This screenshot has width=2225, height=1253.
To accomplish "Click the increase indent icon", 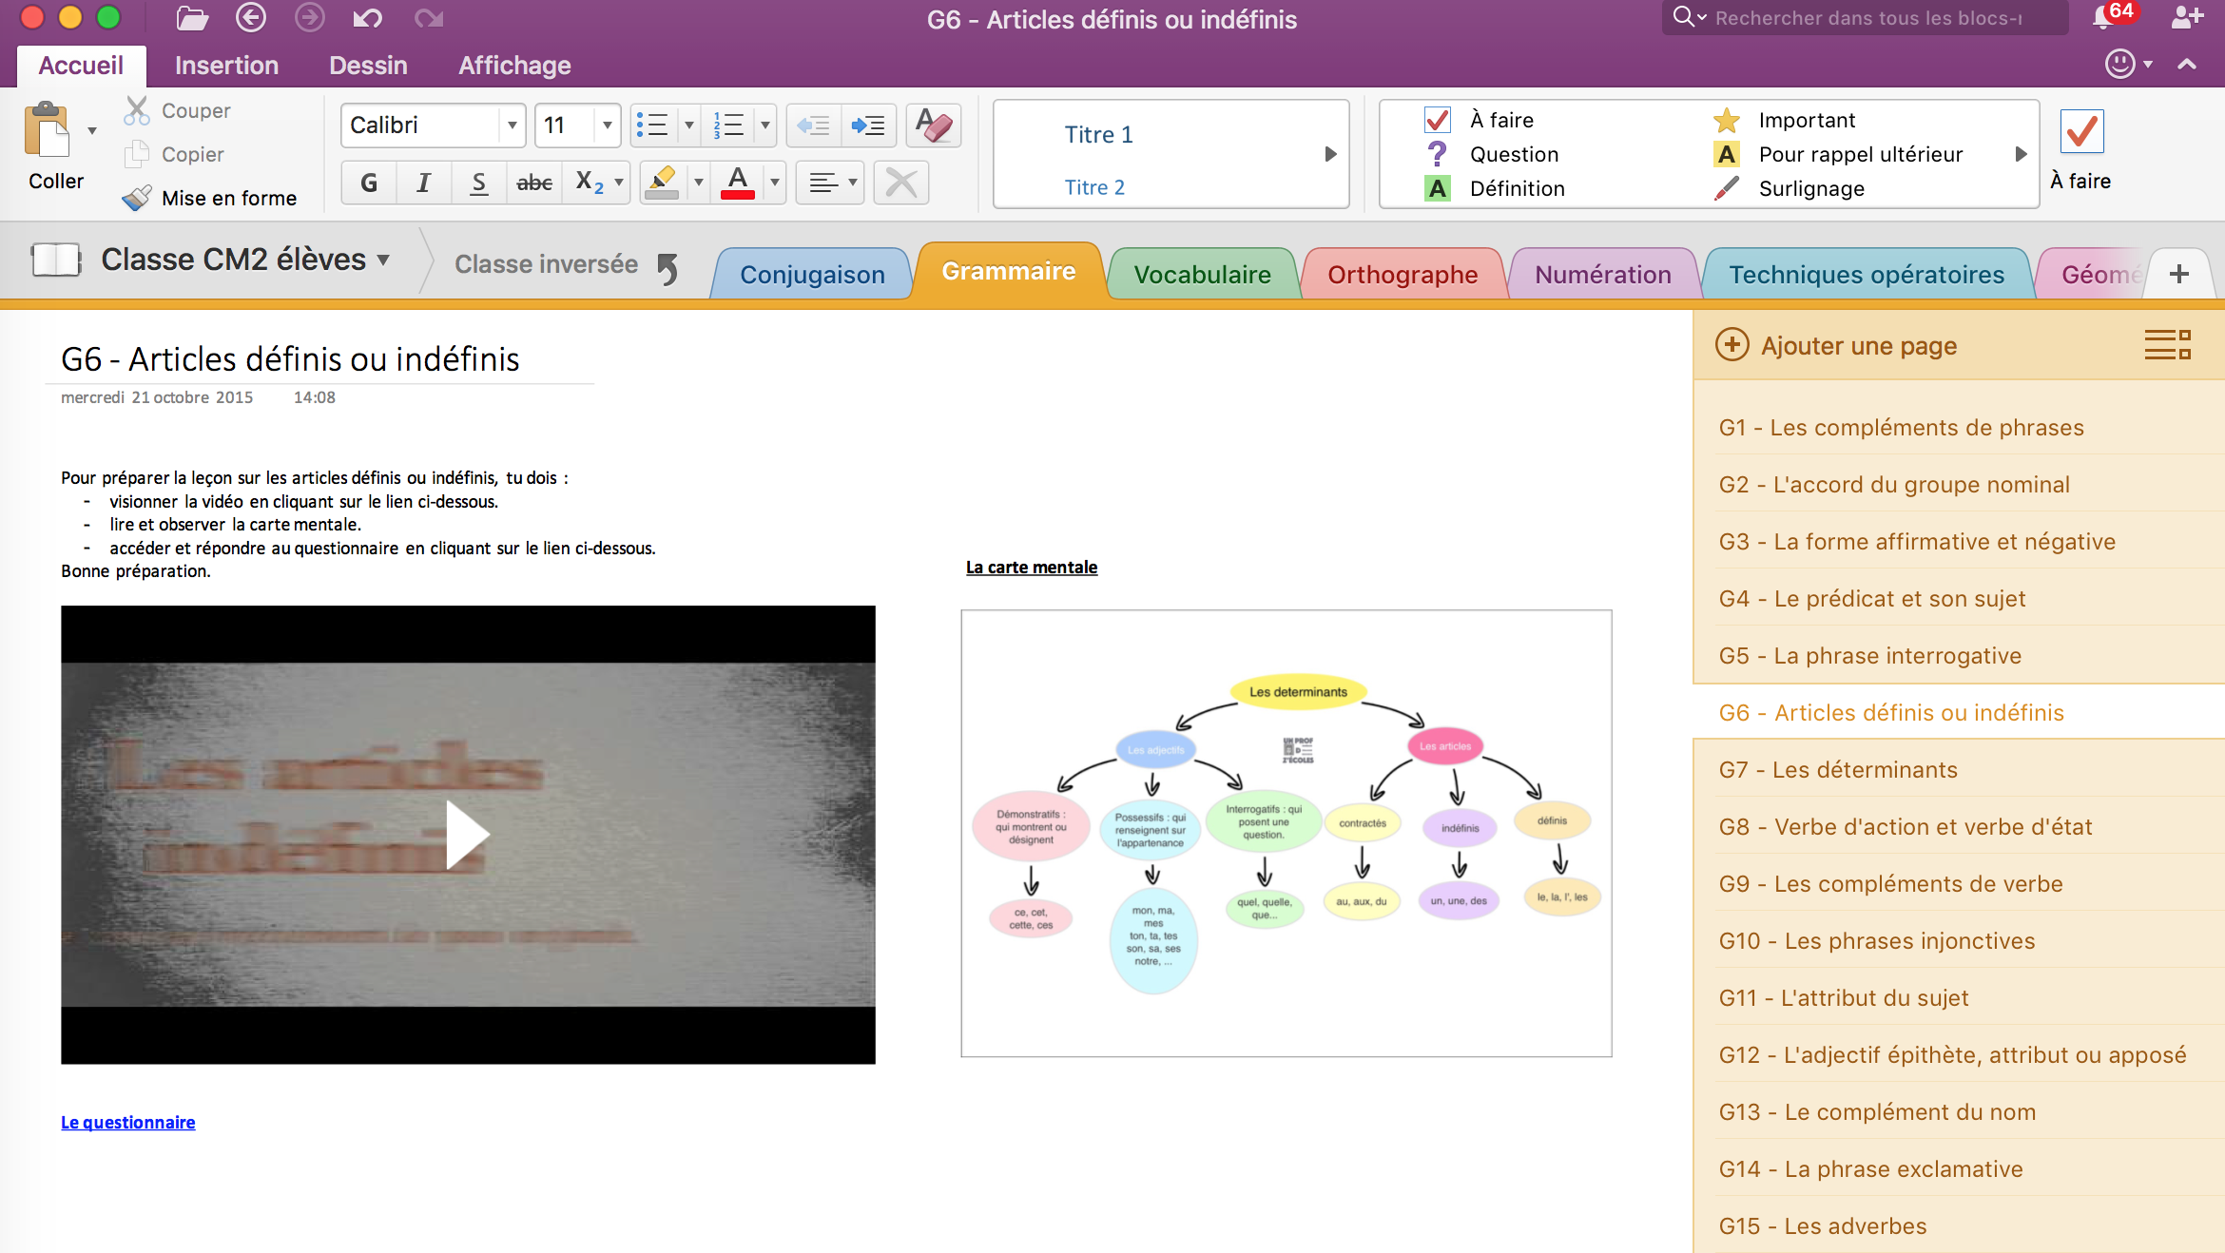I will pyautogui.click(x=867, y=125).
